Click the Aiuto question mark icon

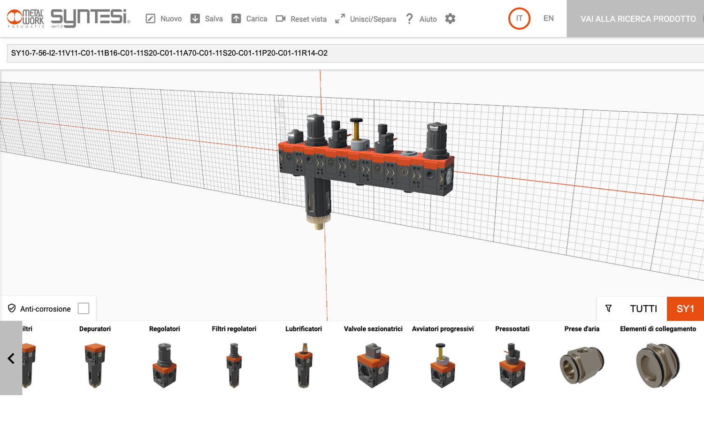tap(409, 19)
